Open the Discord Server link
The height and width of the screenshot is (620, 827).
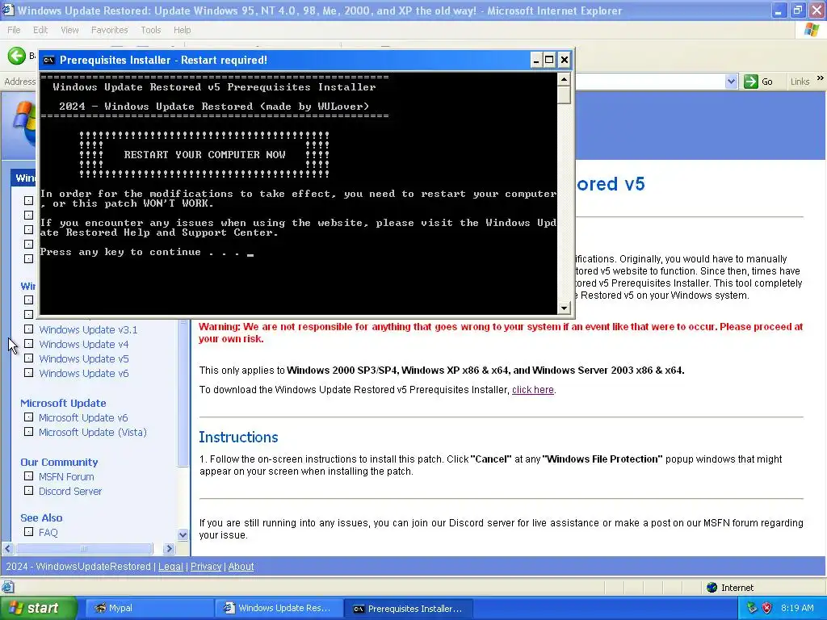click(x=70, y=492)
